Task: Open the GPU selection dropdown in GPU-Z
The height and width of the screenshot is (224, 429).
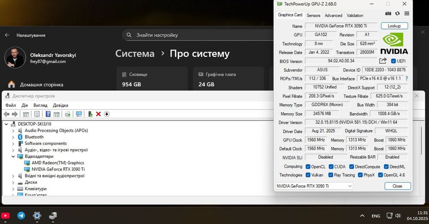Action: tap(314, 186)
